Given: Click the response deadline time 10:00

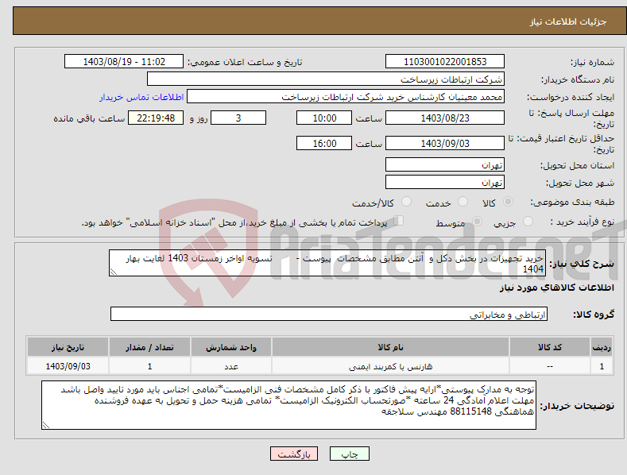Looking at the screenshot, I should point(324,118).
